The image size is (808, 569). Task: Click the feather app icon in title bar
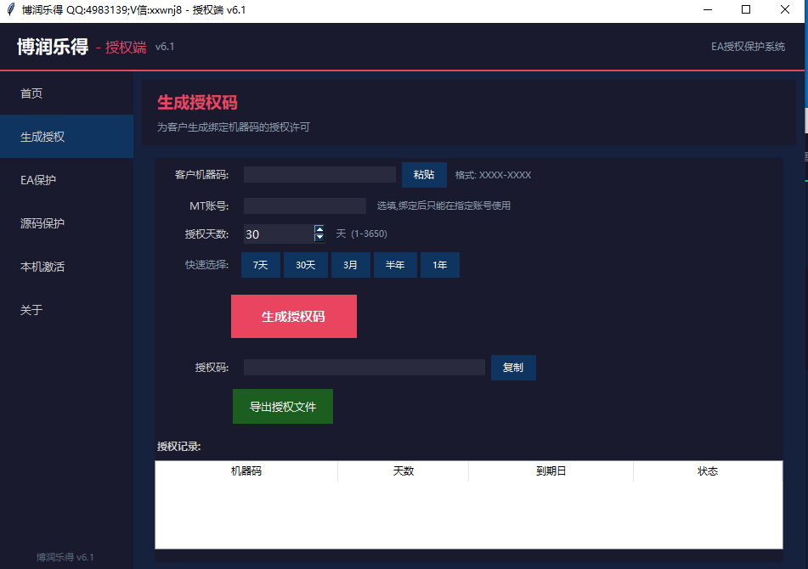10,10
